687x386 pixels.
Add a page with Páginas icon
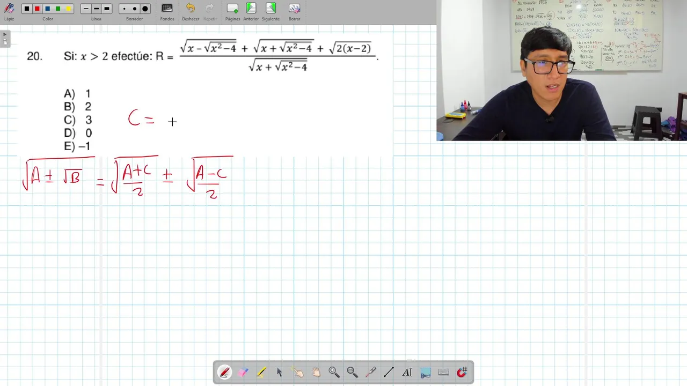pyautogui.click(x=232, y=8)
